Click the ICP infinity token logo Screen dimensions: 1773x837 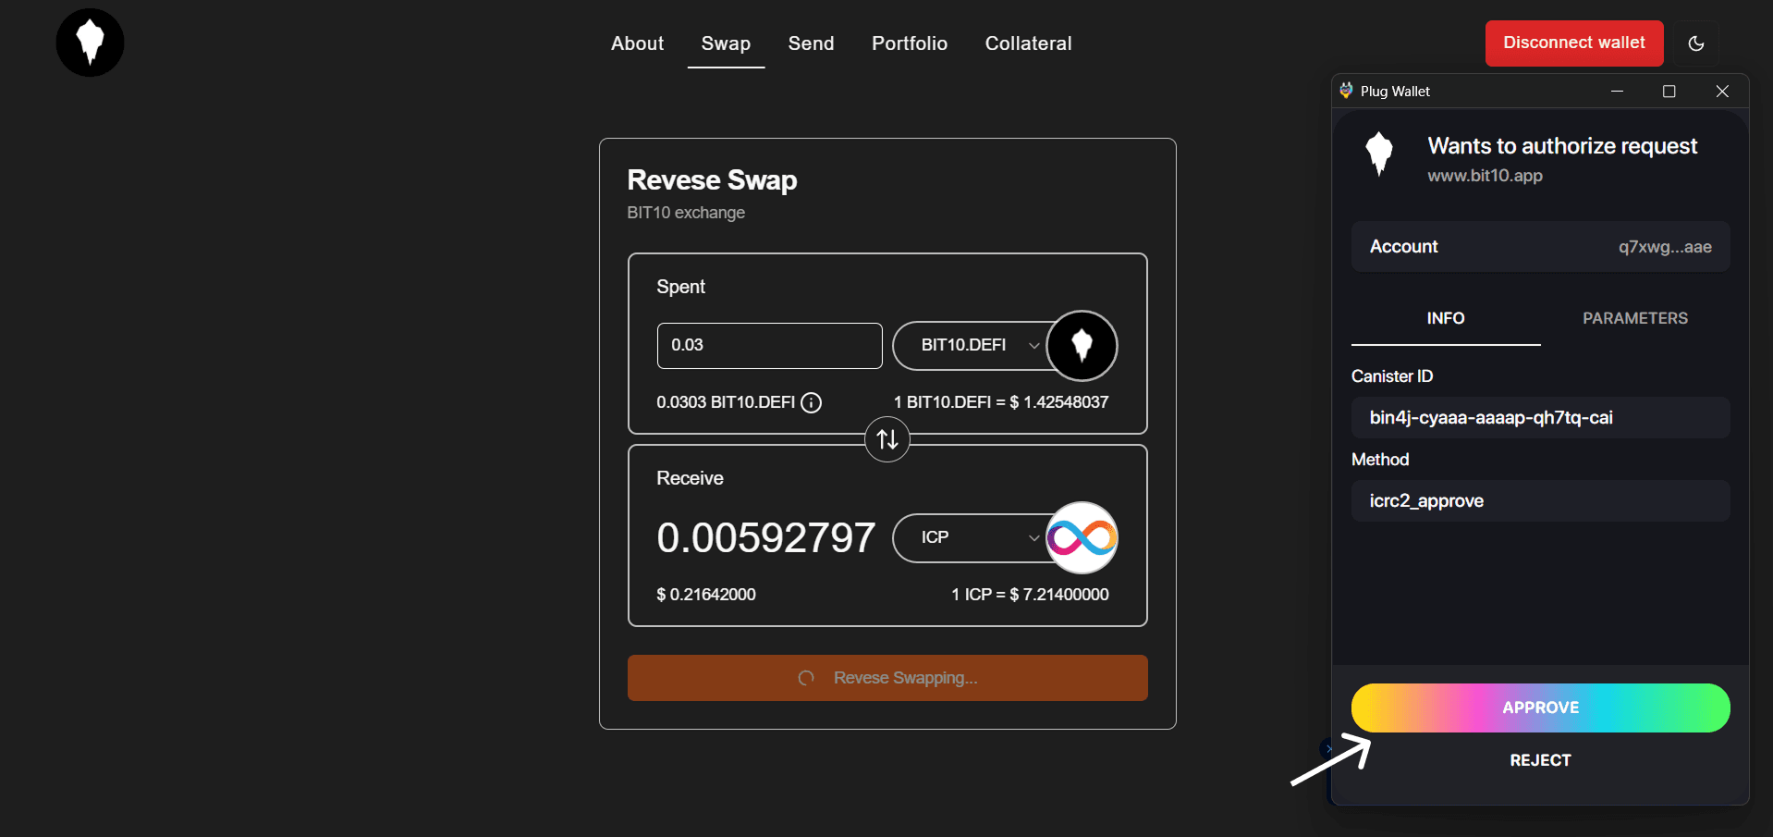1082,537
